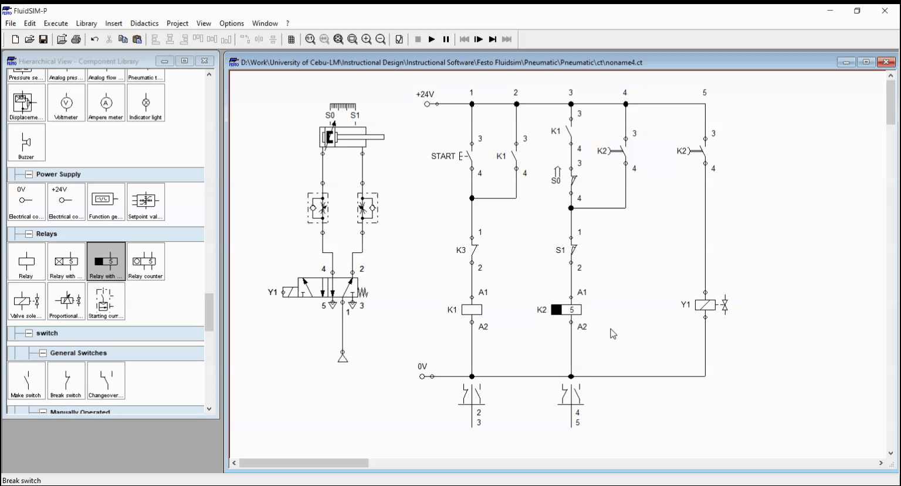
Task: Create a new circuit with New icon
Action: [15, 39]
